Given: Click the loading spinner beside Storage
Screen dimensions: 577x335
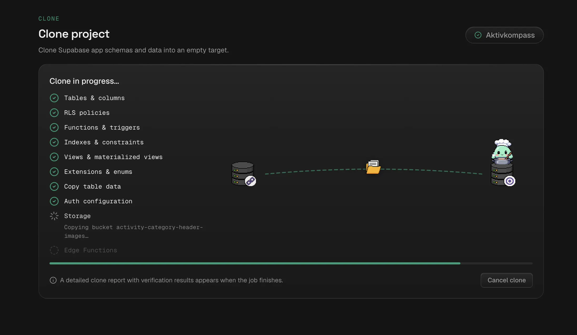Looking at the screenshot, I should tap(54, 216).
